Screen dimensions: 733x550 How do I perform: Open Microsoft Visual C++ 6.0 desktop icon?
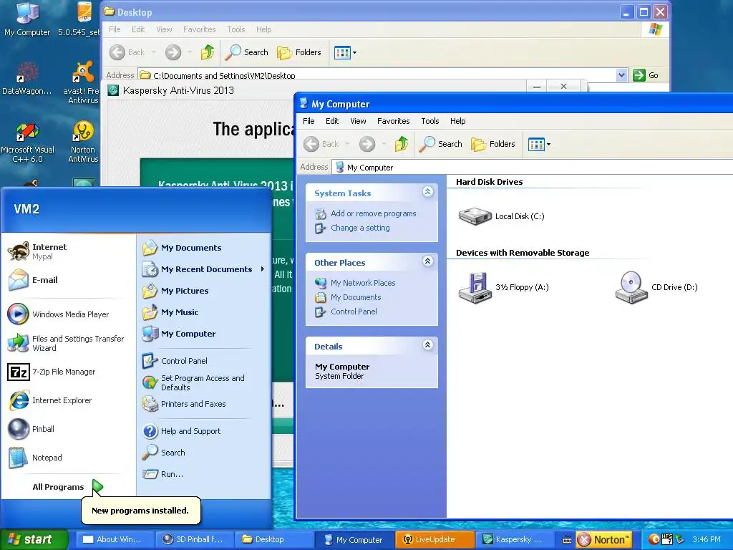point(28,143)
